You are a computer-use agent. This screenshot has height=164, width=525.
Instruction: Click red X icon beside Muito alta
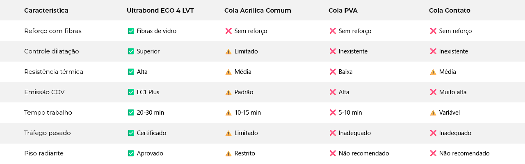click(433, 92)
